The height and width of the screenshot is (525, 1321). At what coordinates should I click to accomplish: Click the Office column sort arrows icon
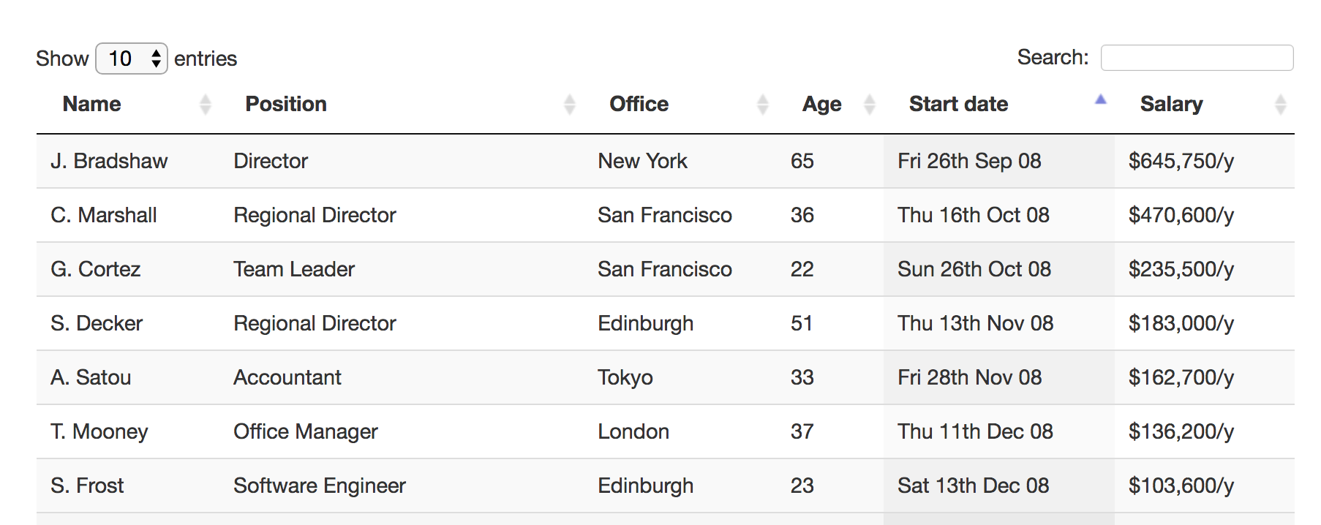(763, 105)
